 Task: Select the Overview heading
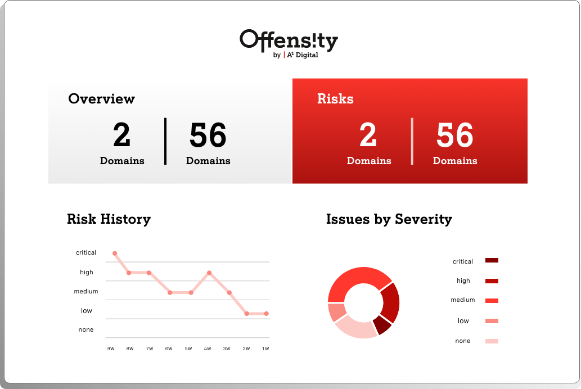pyautogui.click(x=102, y=99)
